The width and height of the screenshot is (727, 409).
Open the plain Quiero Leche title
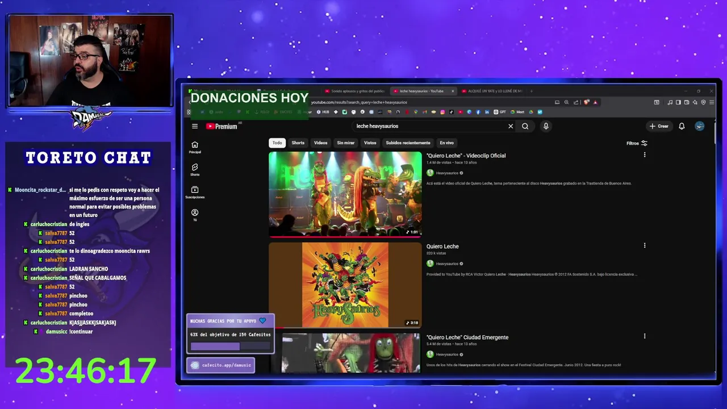pyautogui.click(x=442, y=247)
